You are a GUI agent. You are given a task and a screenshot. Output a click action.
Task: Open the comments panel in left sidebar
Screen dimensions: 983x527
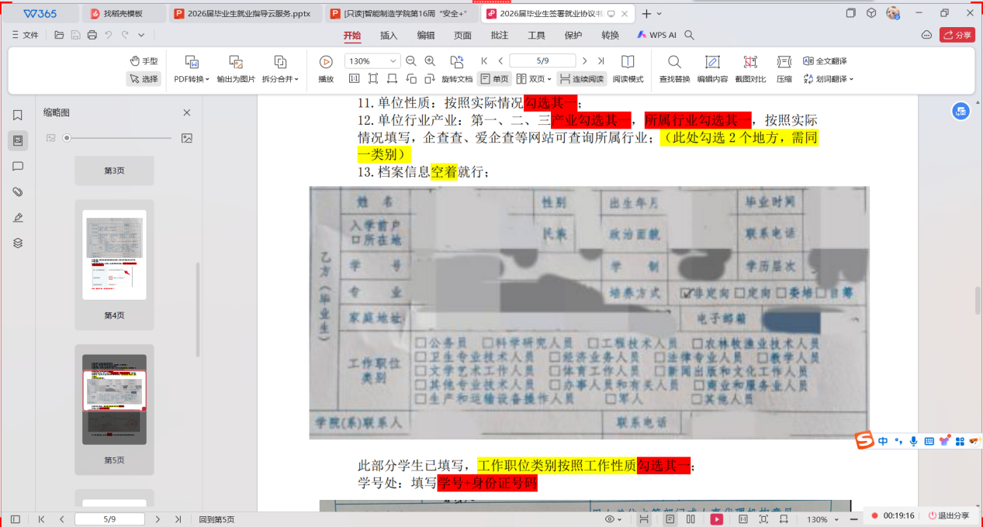point(18,167)
